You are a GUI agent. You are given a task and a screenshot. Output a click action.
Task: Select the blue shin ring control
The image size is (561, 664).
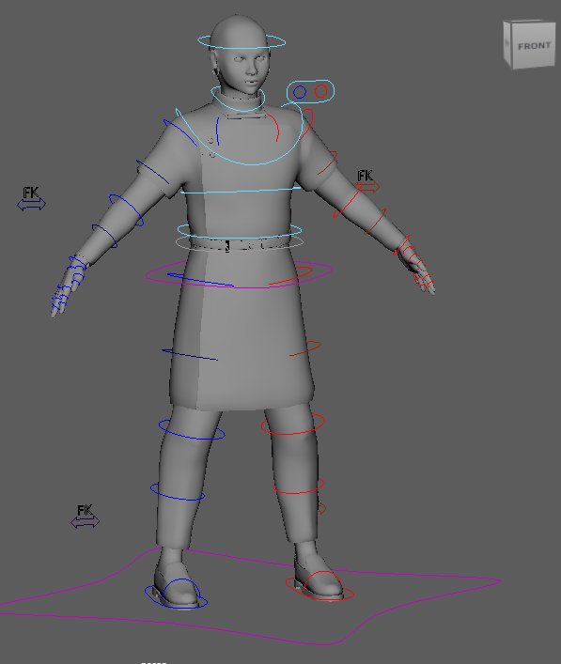(x=177, y=491)
